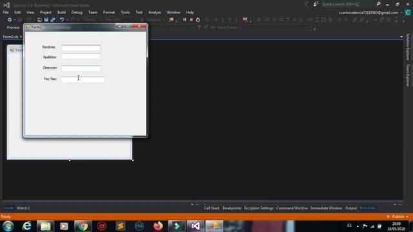
Task: Open the Window menu
Action: 174,12
